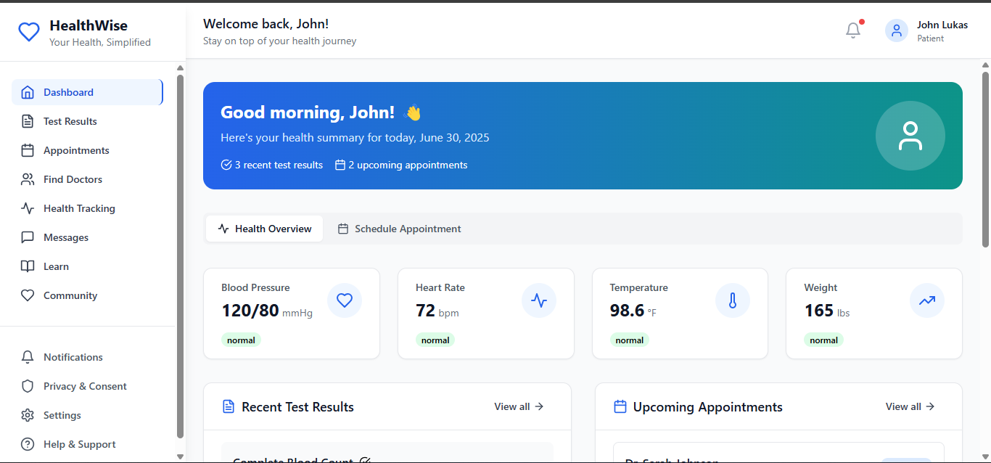The height and width of the screenshot is (463, 991).
Task: Click the Dashboard home icon in sidebar
Action: [28, 92]
